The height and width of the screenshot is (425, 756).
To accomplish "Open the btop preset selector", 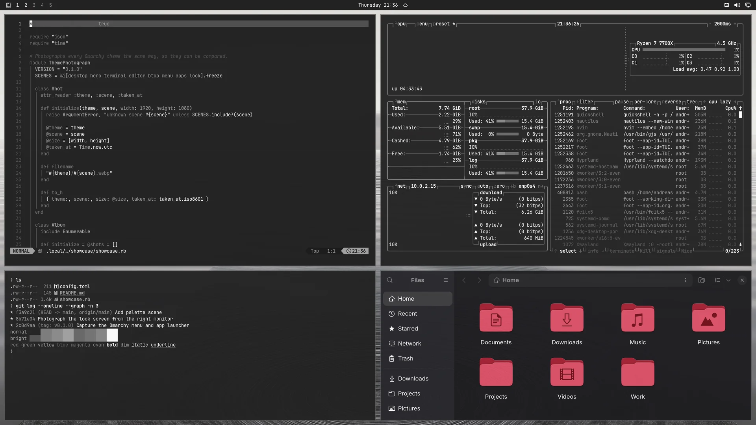I will pos(442,24).
